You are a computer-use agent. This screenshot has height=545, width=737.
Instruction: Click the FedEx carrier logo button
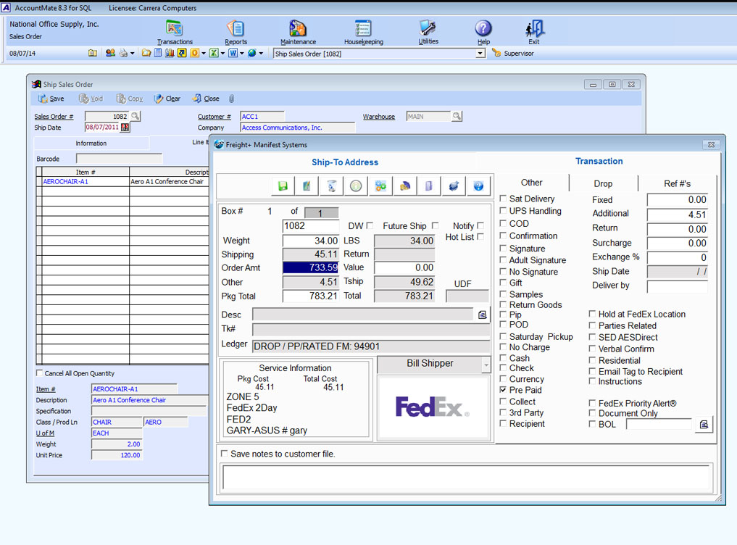point(433,407)
